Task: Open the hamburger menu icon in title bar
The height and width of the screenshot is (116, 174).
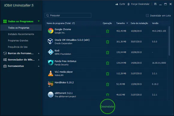Action: pos(155,4)
